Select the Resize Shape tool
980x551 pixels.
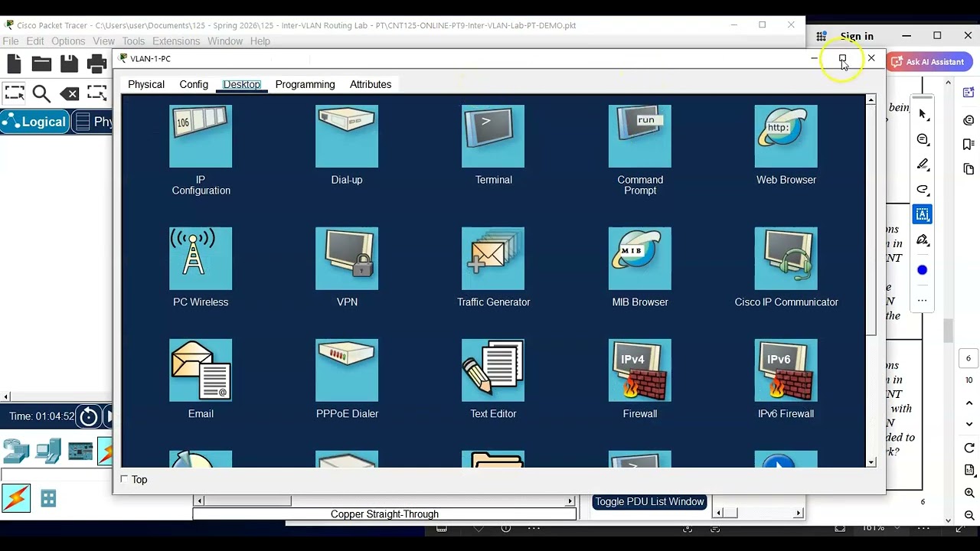point(97,93)
